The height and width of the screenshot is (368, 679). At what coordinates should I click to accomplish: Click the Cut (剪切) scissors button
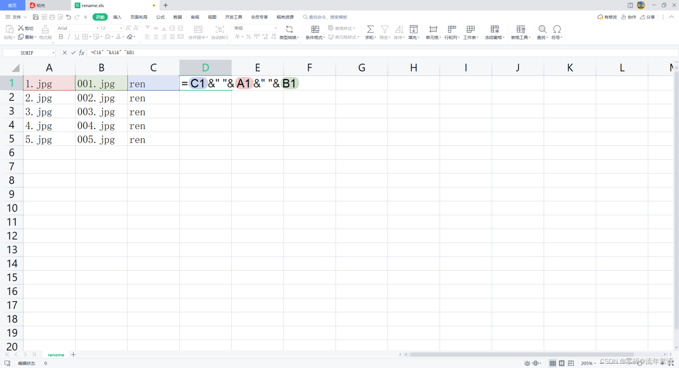[26, 28]
